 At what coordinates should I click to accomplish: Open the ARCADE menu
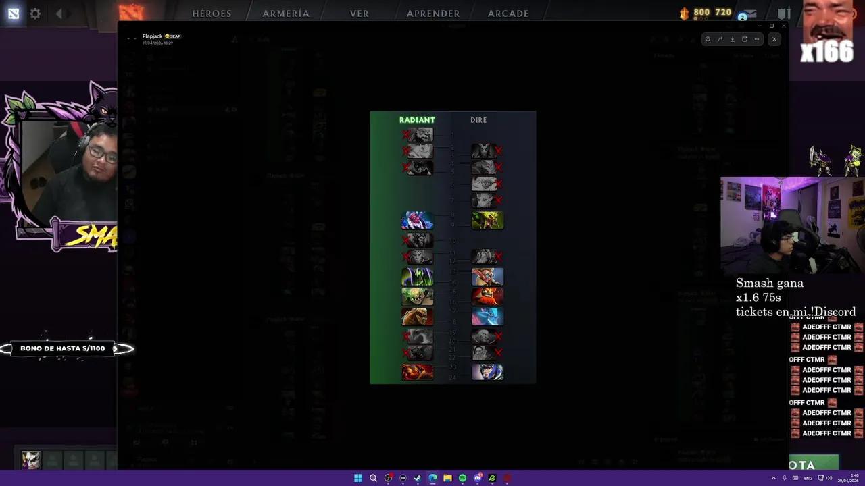pos(508,13)
